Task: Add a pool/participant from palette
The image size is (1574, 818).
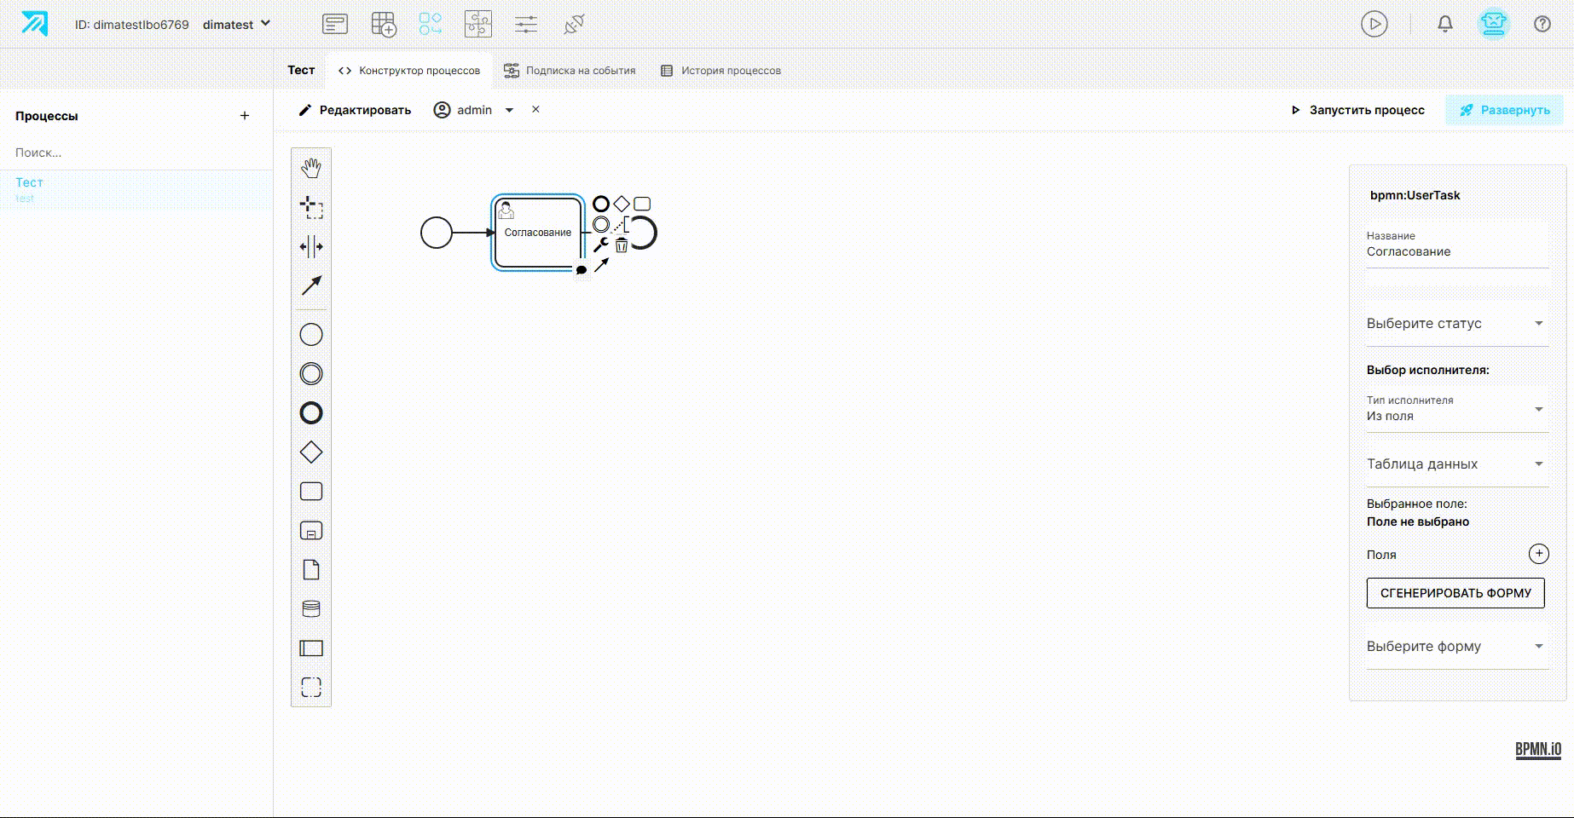Action: pos(311,648)
